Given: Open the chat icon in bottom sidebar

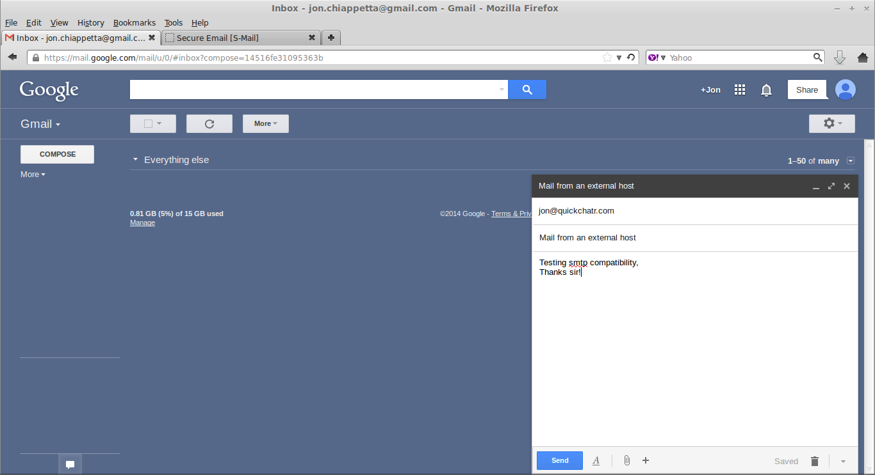Looking at the screenshot, I should pos(70,465).
